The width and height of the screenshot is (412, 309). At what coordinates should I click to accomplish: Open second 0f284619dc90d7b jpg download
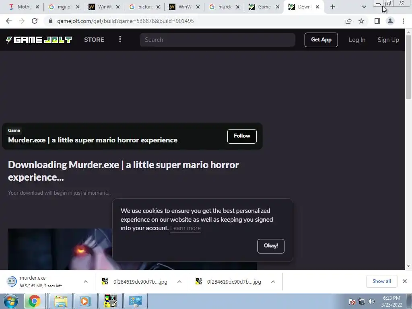click(x=229, y=282)
